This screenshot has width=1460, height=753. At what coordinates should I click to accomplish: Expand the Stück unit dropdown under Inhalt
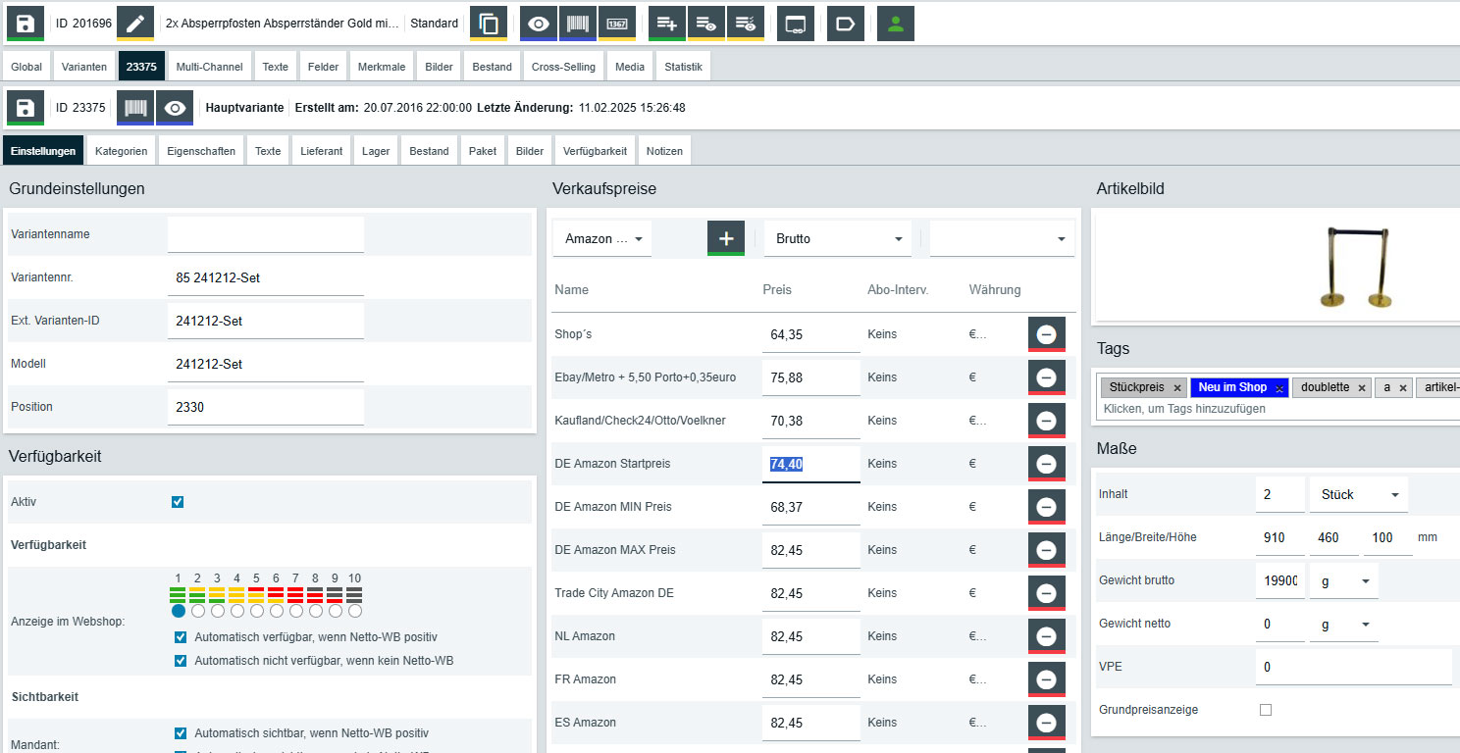point(1358,495)
